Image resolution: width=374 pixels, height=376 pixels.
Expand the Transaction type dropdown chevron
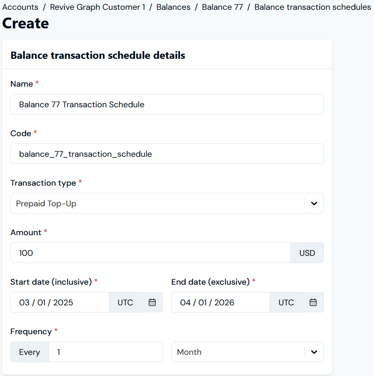point(314,203)
